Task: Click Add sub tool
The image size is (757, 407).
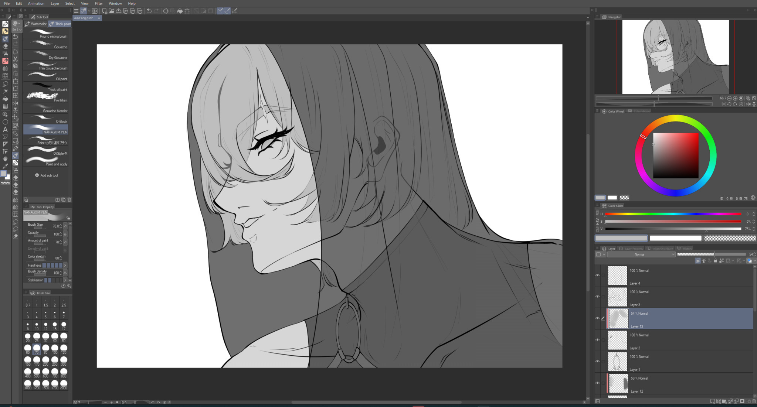Action: coord(47,175)
